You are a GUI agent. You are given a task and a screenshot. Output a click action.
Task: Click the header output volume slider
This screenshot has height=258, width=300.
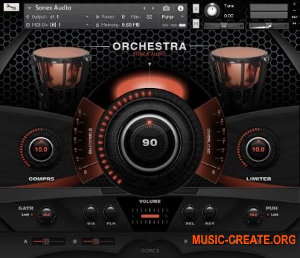click(x=269, y=26)
